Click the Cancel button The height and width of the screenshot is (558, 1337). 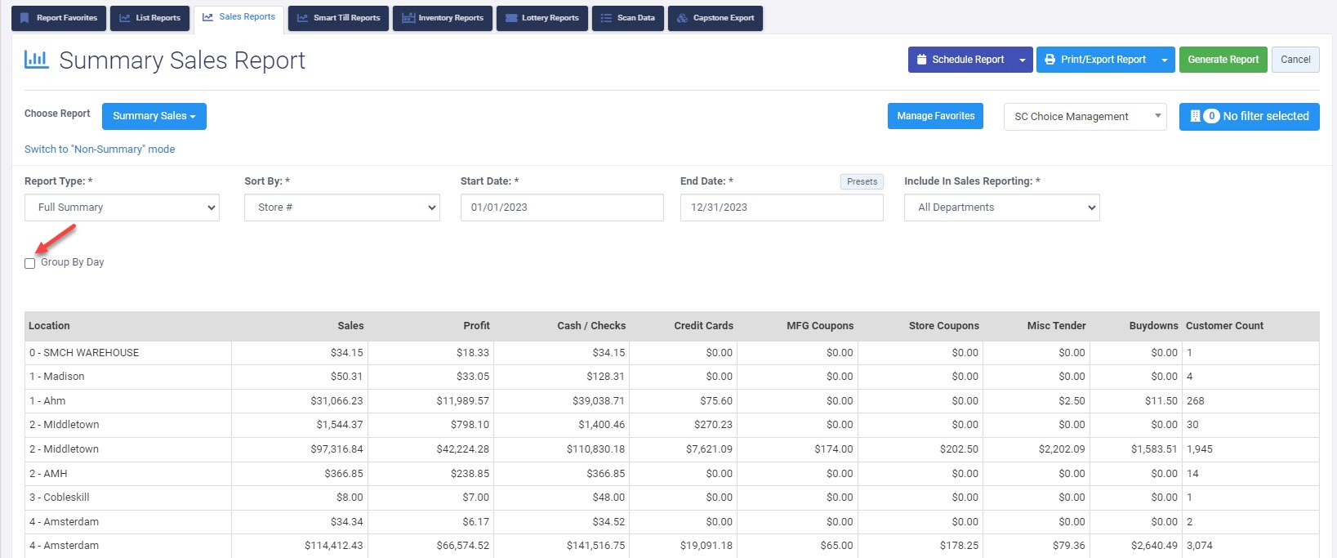click(x=1295, y=60)
